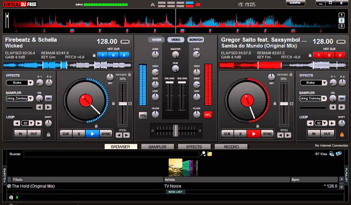Set loop OUT on right deck
This screenshot has width=351, height=205.
[x=327, y=134]
